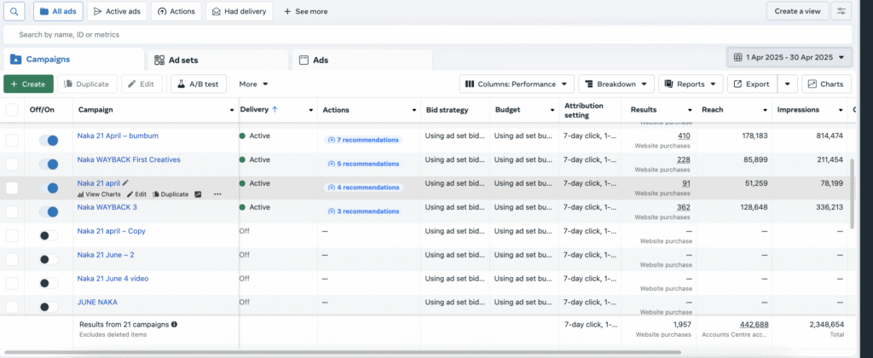The height and width of the screenshot is (358, 873).
Task: Open the three-dot menu for Naka 21 april
Action: pos(217,194)
